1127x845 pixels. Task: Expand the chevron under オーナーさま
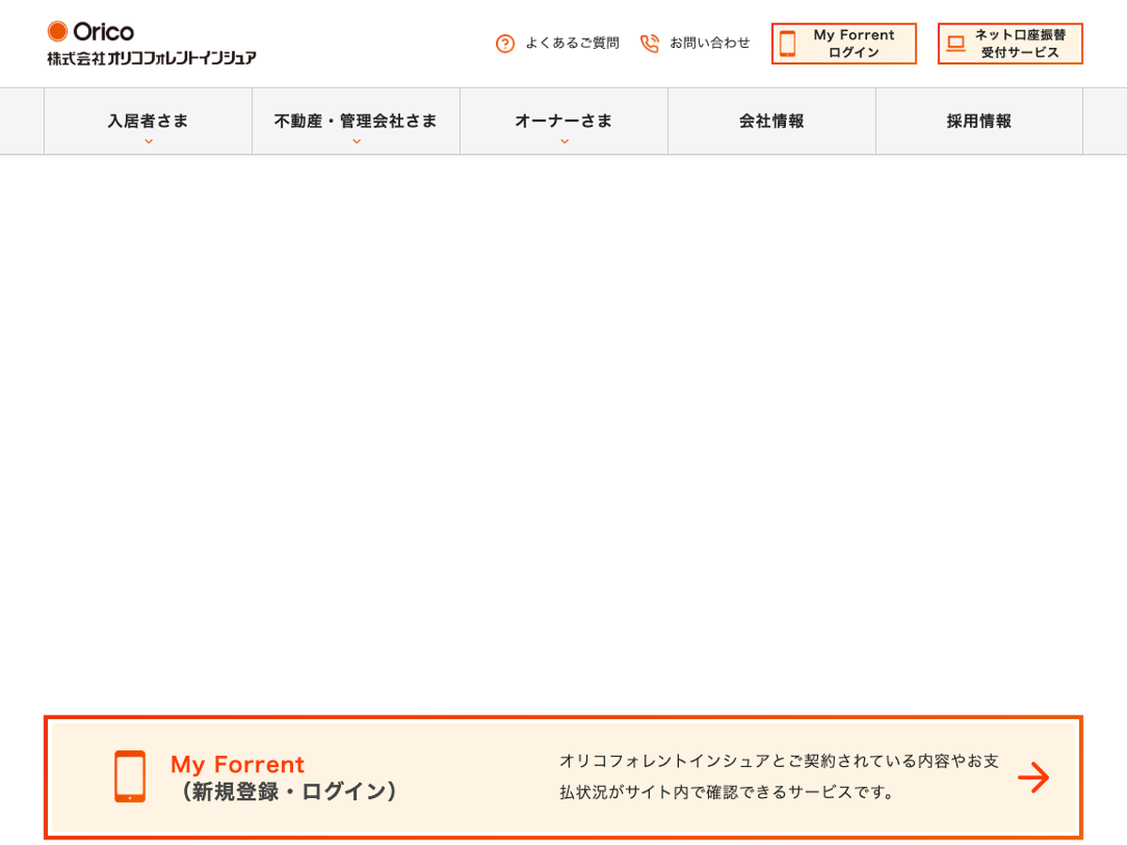[x=563, y=142]
